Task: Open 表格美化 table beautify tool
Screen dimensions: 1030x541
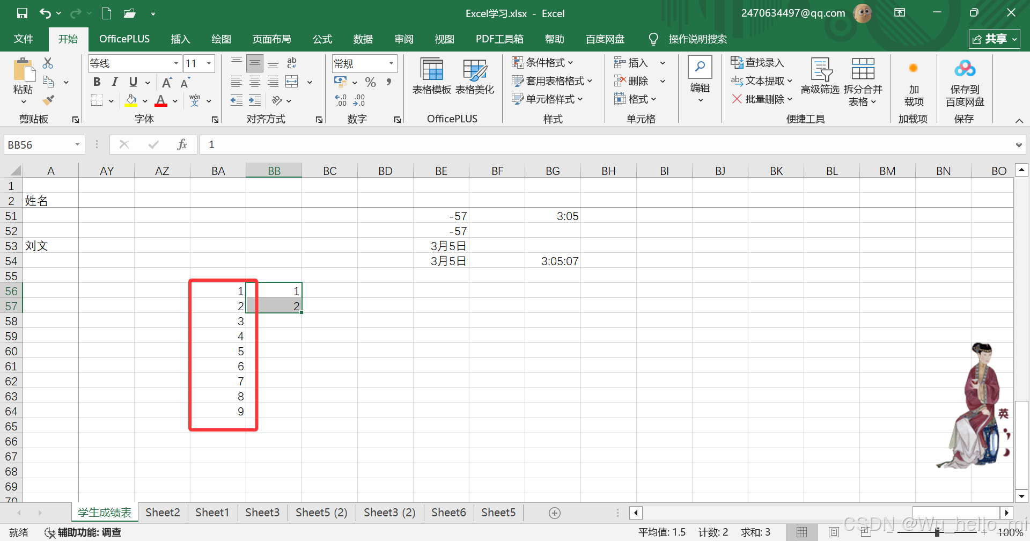Action: point(475,77)
